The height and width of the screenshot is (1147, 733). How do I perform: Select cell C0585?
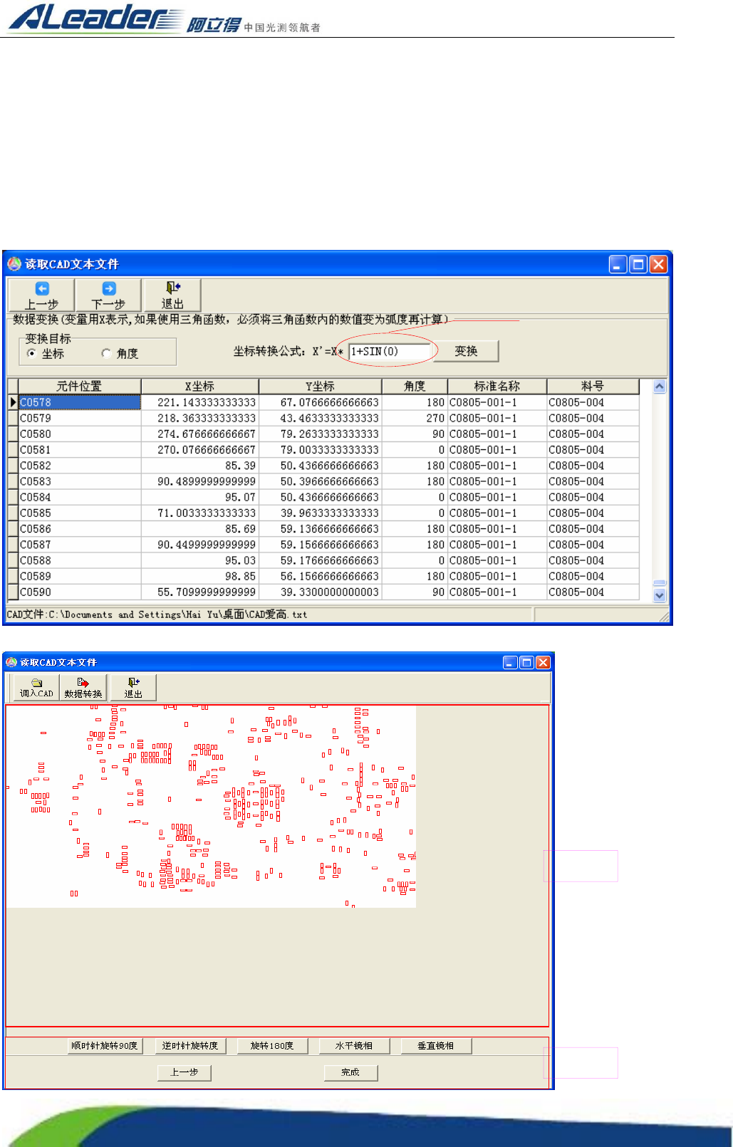80,513
